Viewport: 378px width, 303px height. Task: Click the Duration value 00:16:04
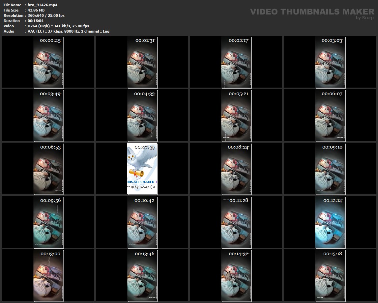[x=36, y=21]
